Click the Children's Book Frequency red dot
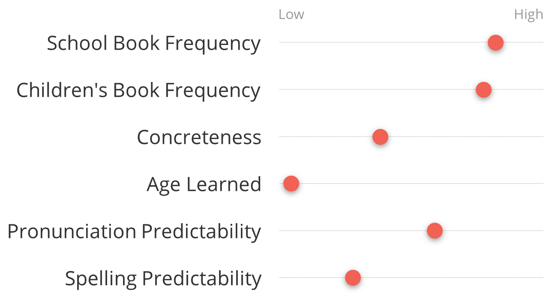Screen dimensions: 558x304 [x=483, y=90]
